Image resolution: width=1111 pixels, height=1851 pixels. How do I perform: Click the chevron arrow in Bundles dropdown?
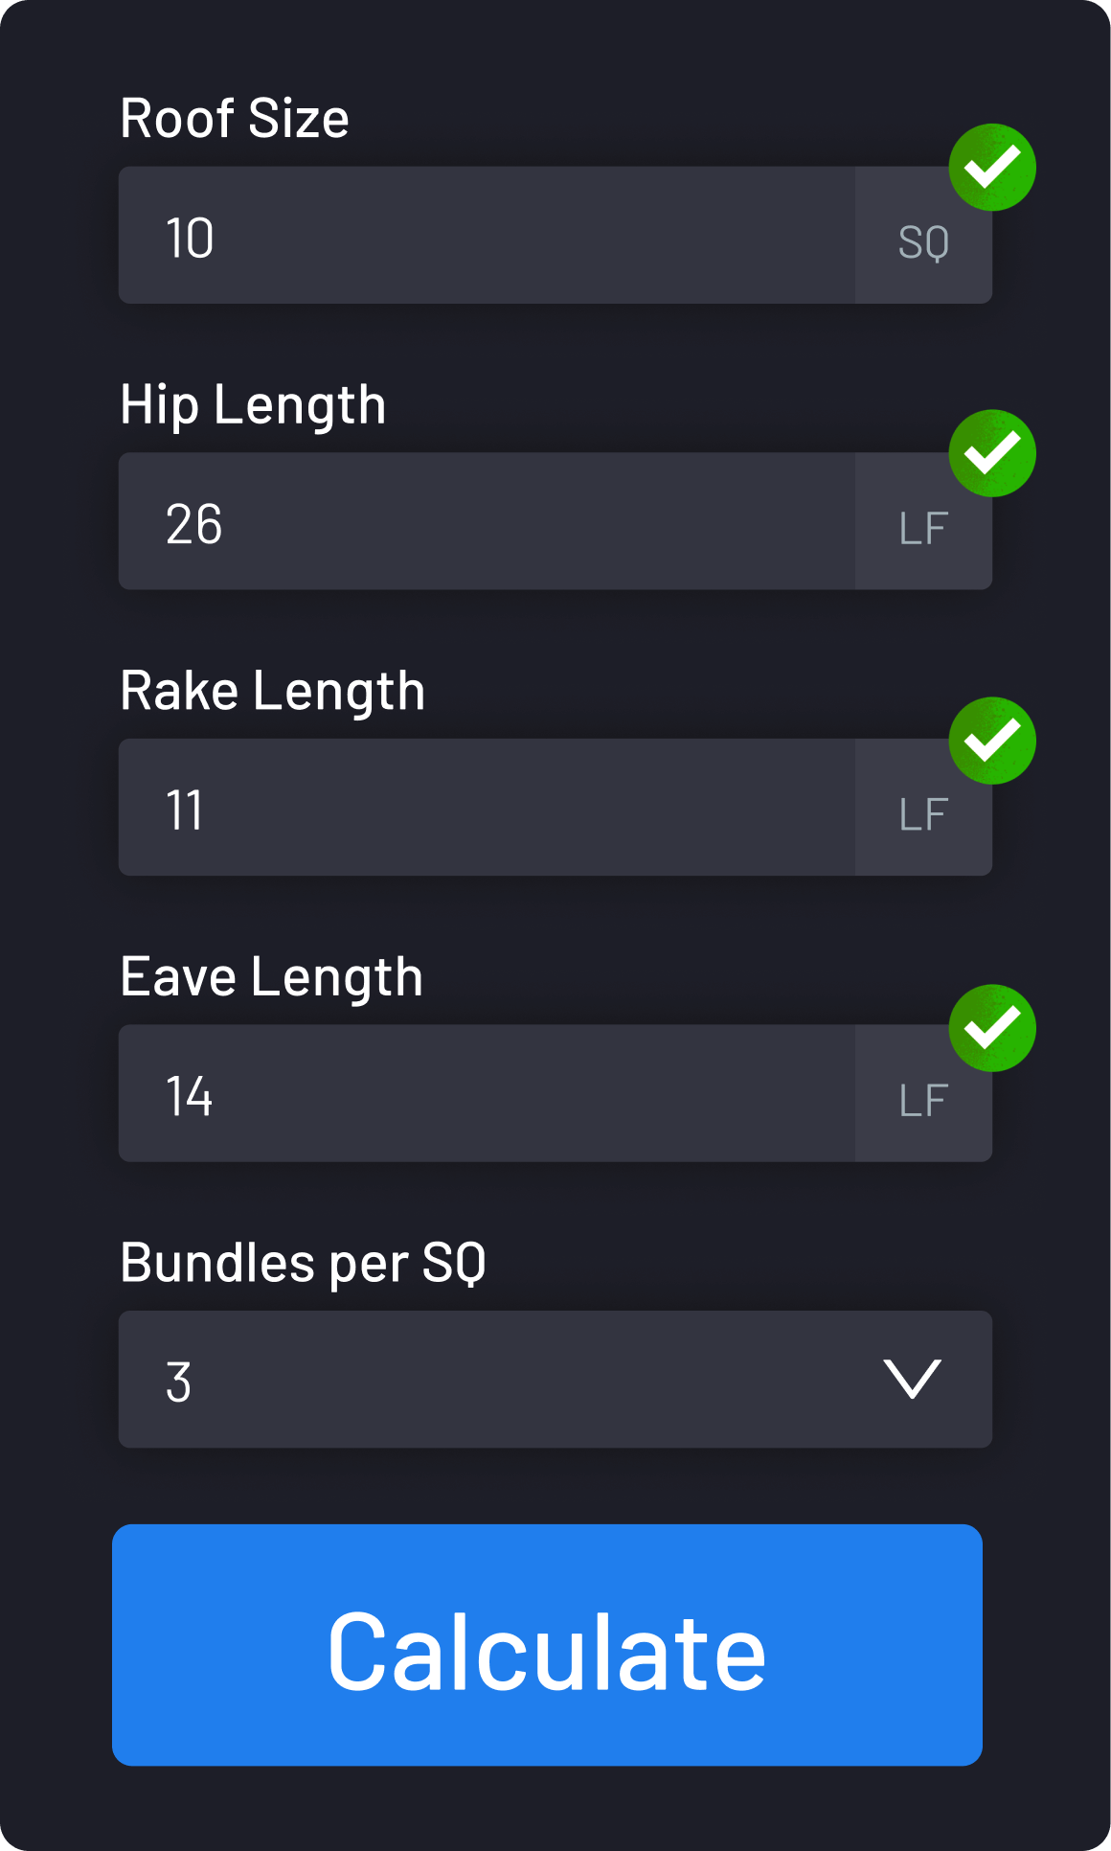point(912,1380)
